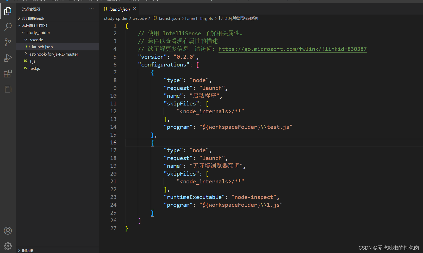The width and height of the screenshot is (423, 253).
Task: Open the Search view in activity bar
Action: point(8,26)
